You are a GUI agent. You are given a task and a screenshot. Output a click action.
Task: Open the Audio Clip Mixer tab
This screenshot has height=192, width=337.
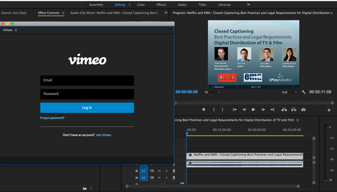tap(114, 13)
